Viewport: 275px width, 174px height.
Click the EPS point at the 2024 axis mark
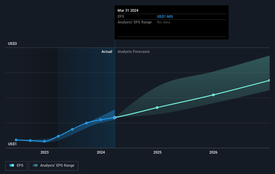(x=101, y=120)
